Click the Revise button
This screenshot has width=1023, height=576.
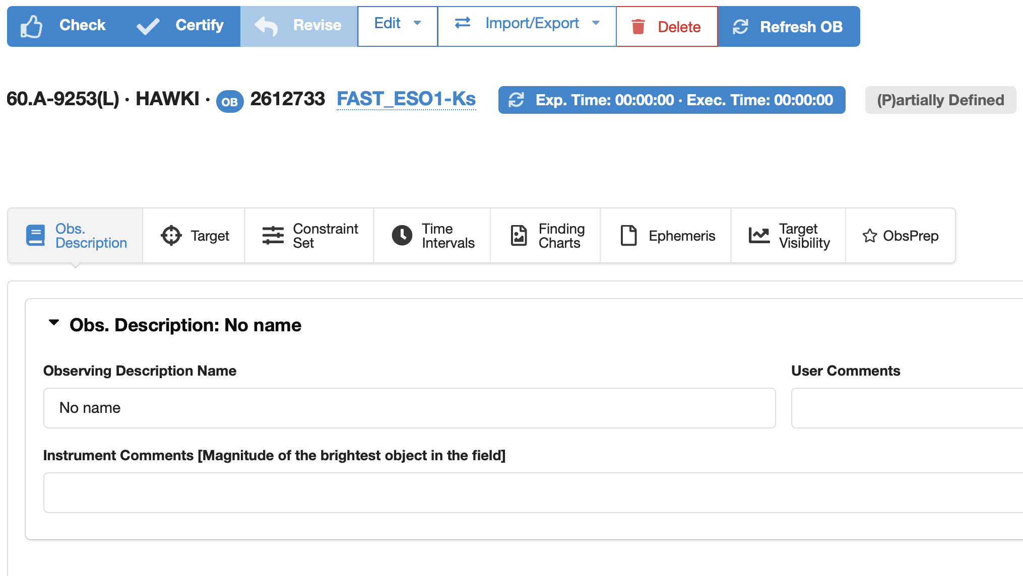(x=298, y=26)
